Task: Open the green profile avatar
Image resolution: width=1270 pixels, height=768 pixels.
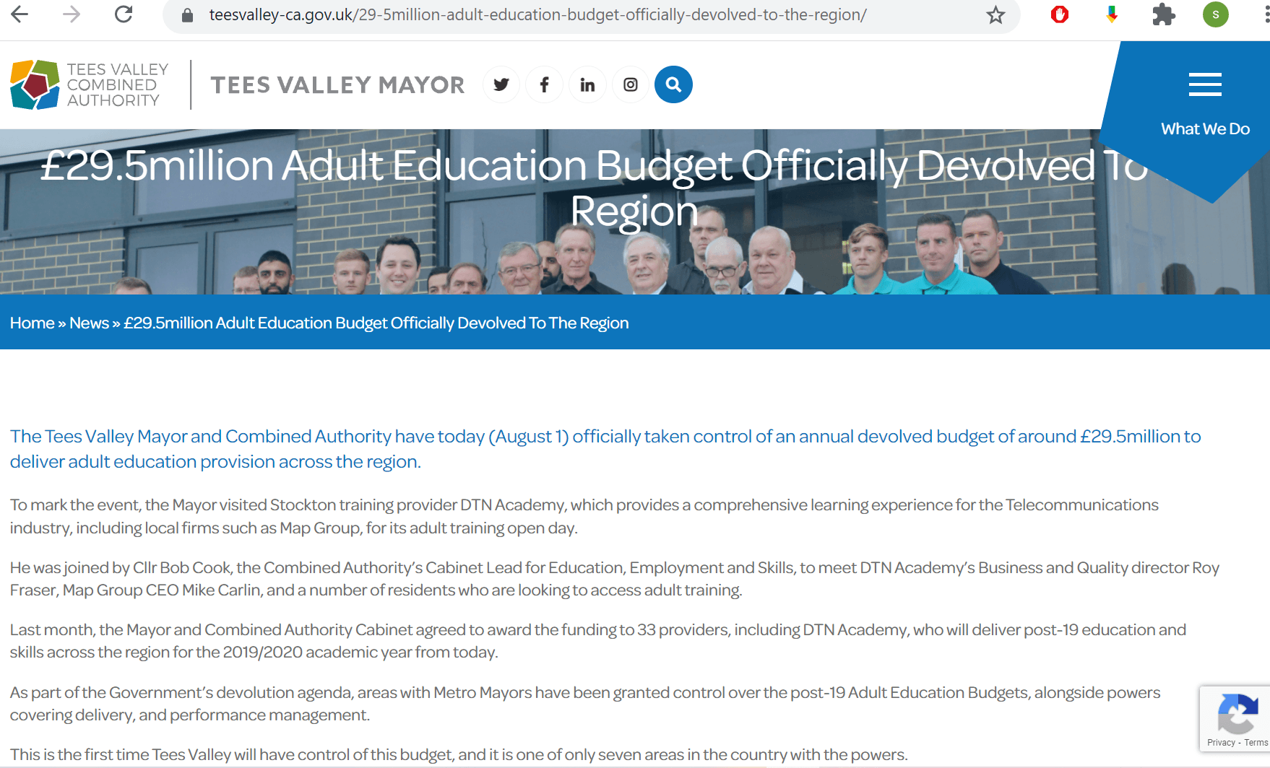Action: (1216, 14)
